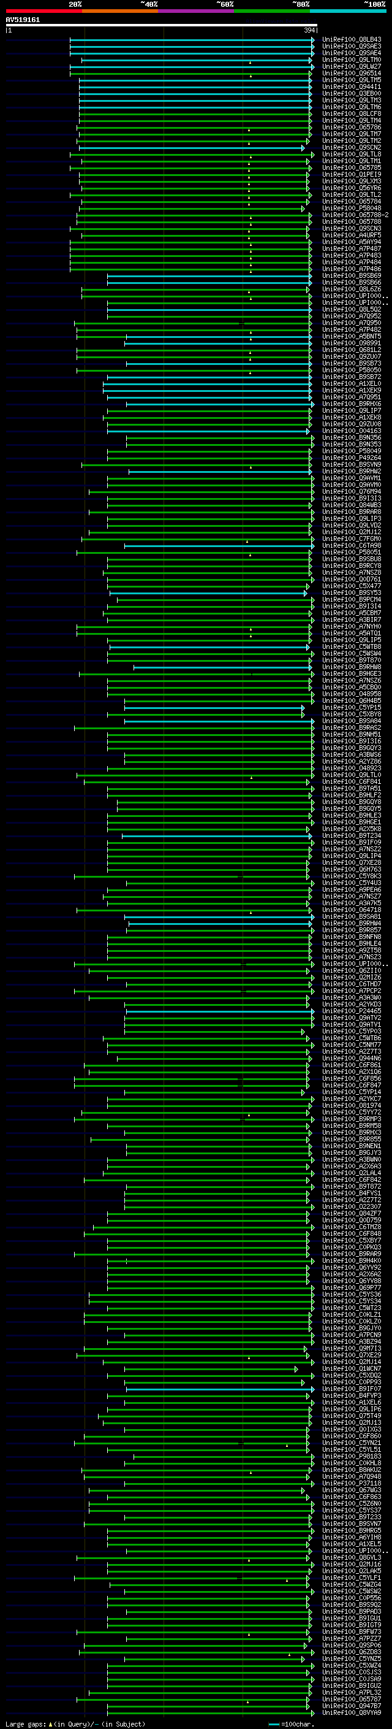Screen dimensions: 392x1729
Task: Select the UniRef100_Q76M94 entry
Action: (352, 491)
